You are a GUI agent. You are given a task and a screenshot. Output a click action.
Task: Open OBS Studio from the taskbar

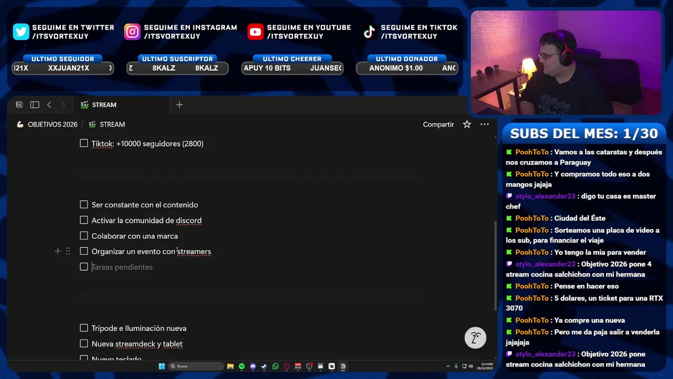(309, 366)
